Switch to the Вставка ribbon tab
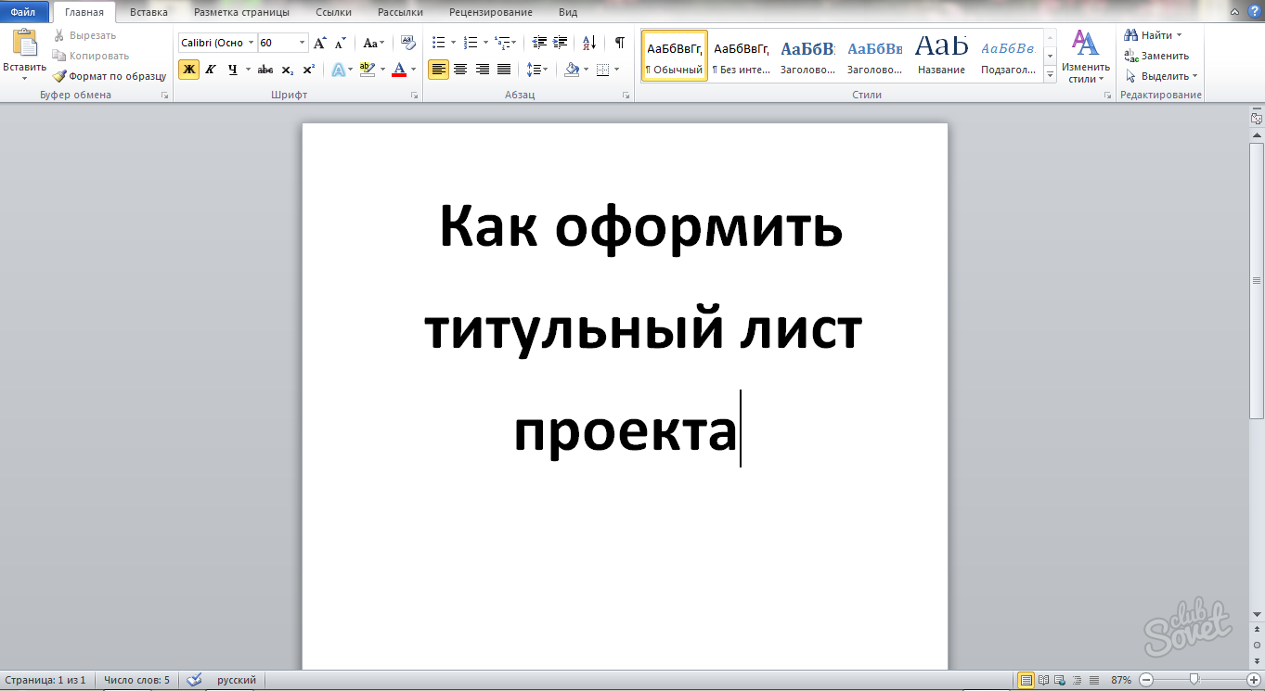Viewport: 1265px width, 691px height. (x=148, y=12)
